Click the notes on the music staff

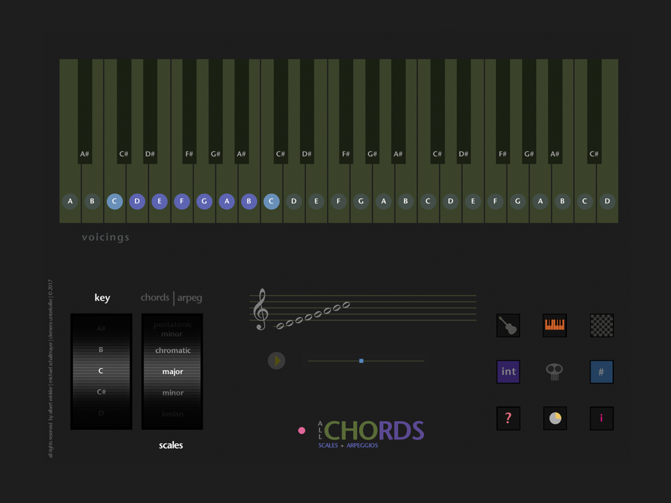tap(313, 316)
